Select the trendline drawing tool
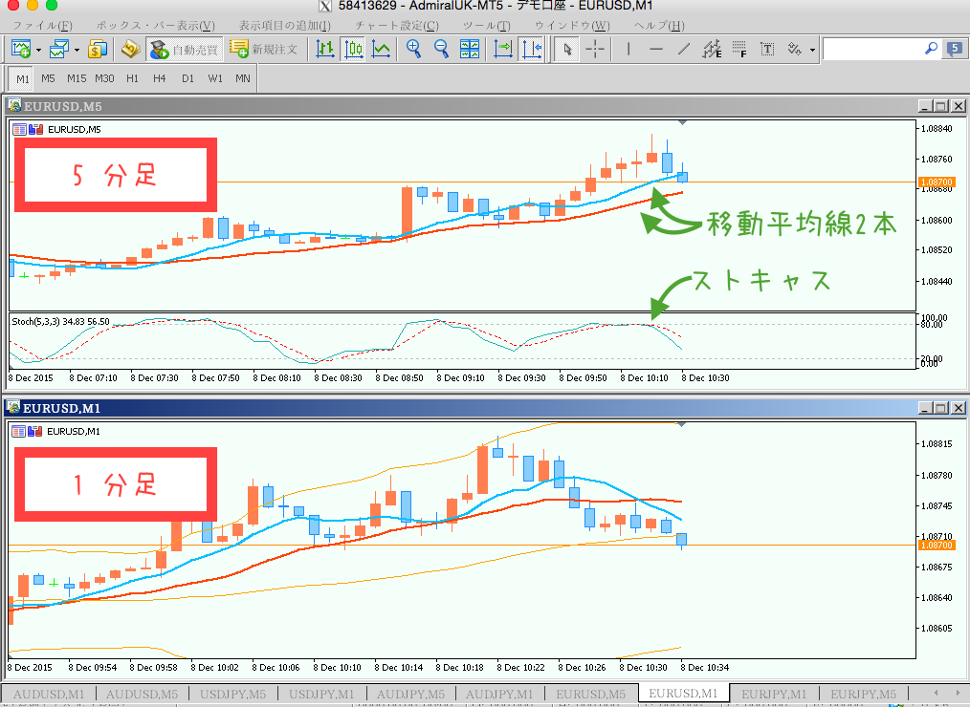Image resolution: width=970 pixels, height=707 pixels. coord(683,49)
